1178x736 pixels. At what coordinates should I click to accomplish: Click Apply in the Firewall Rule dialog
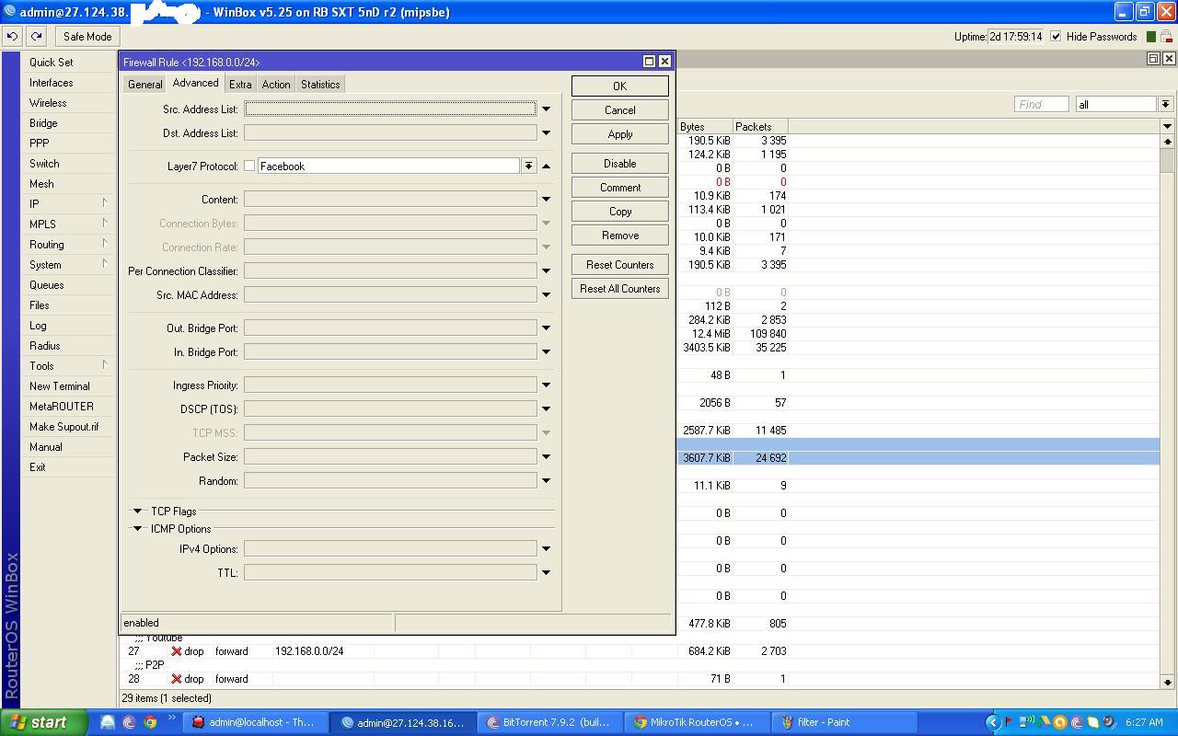[619, 134]
